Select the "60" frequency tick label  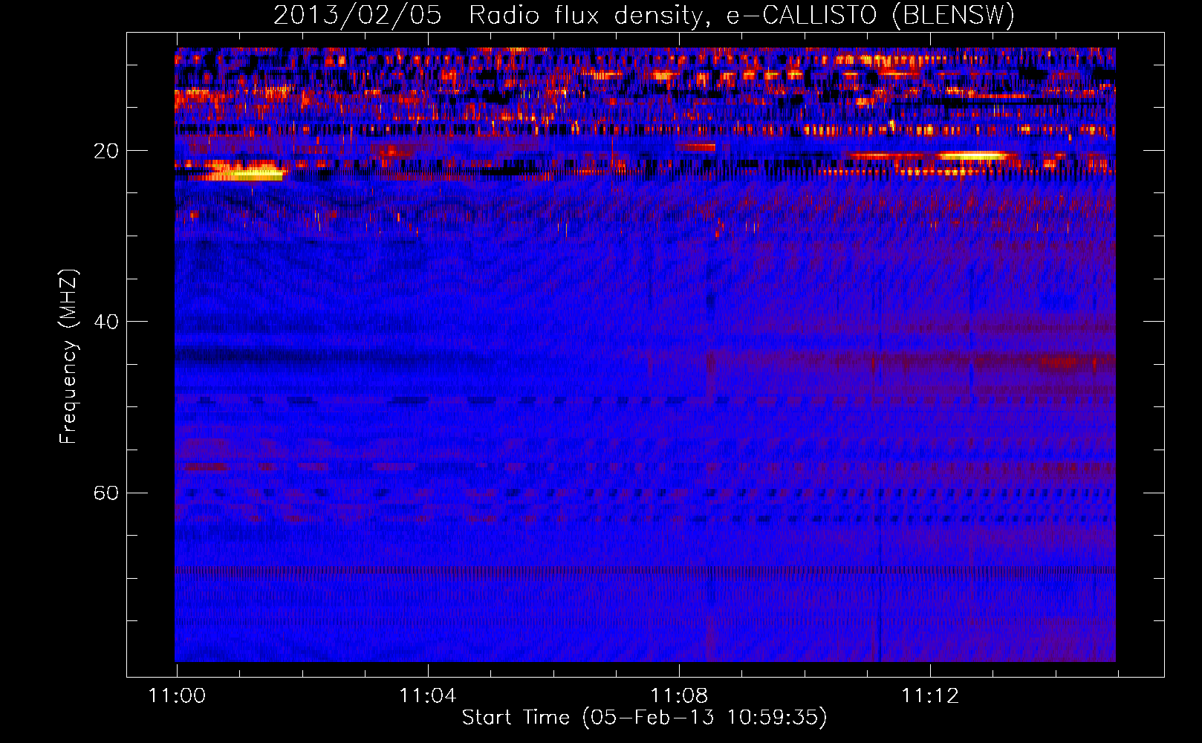106,493
